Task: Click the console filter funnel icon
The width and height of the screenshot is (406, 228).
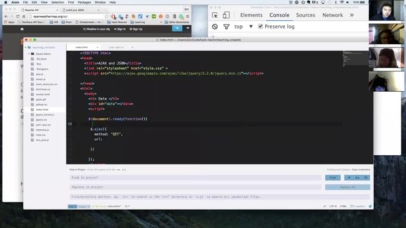Action: [226, 27]
